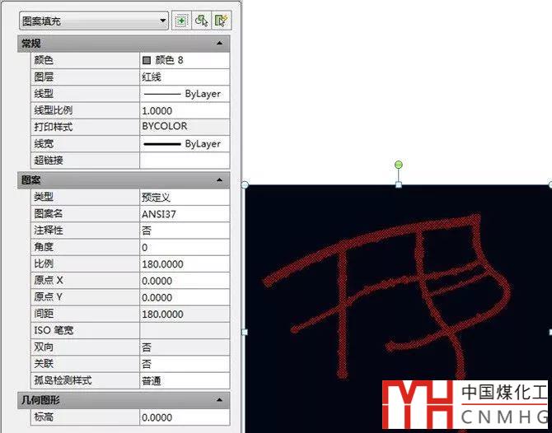Image resolution: width=552 pixels, height=433 pixels.
Task: Select the 线宽 property label
Action: click(x=44, y=143)
